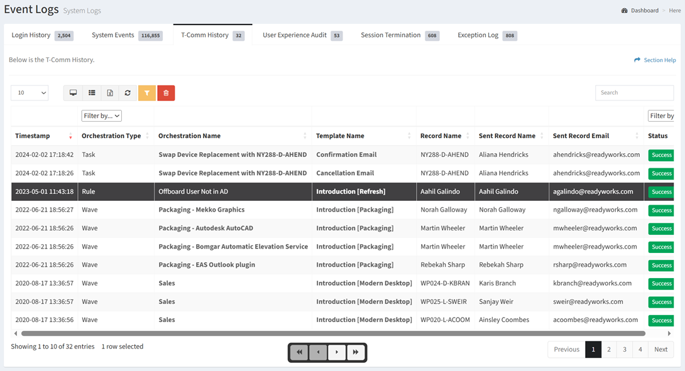Open the Exception Log tab
This screenshot has height=371, width=685.
pyautogui.click(x=487, y=35)
